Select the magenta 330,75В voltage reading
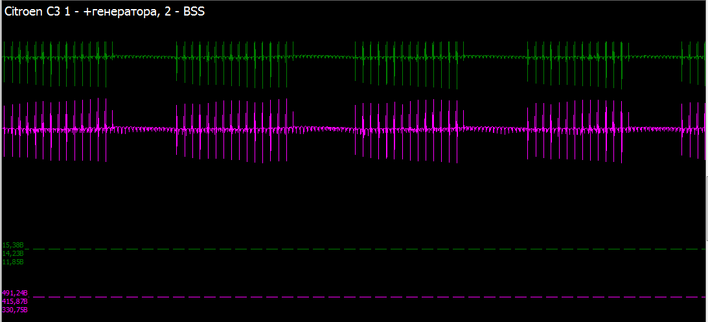Screen dimensions: 708x322 tap(14, 310)
